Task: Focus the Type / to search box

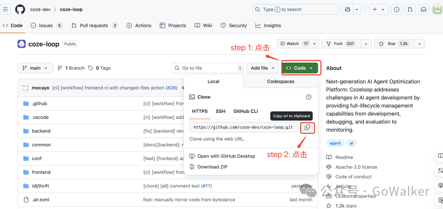Action: (295, 9)
